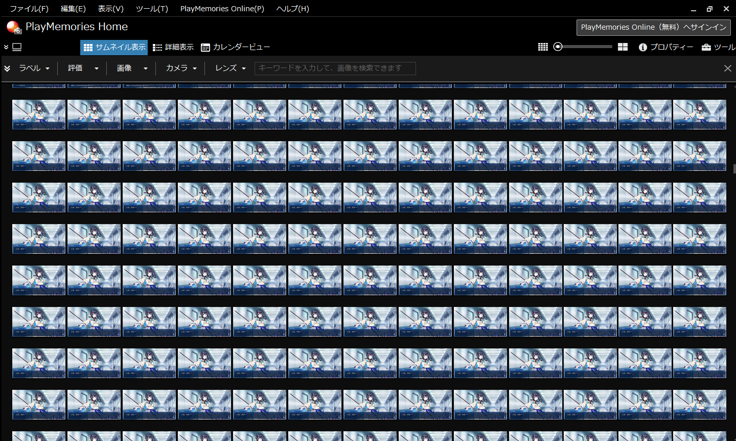Click the keyword search input field
736x441 pixels.
(335, 68)
